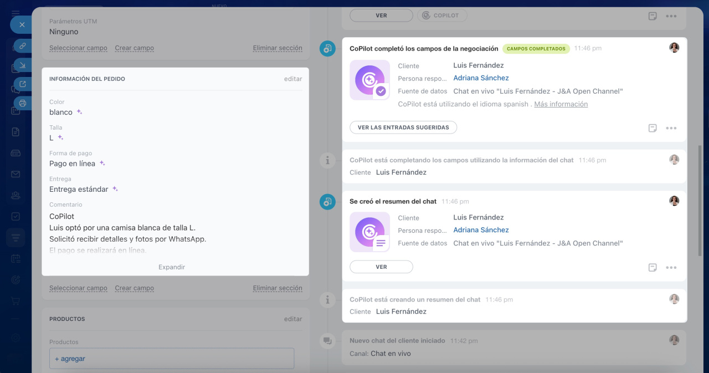Viewport: 709px width, 373px height.
Task: Open three-dot menu on 'resumen del chat' card
Action: point(671,268)
